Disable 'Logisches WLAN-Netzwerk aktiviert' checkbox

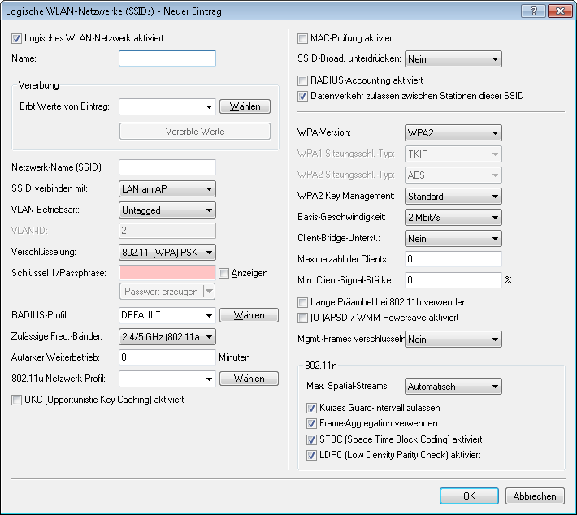[x=18, y=38]
